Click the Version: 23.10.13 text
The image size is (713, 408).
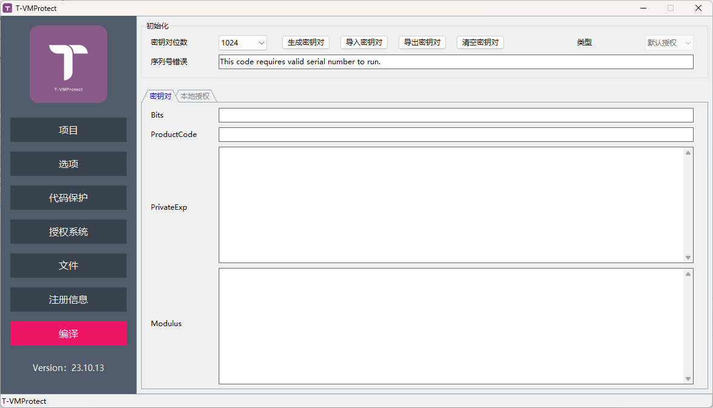68,367
